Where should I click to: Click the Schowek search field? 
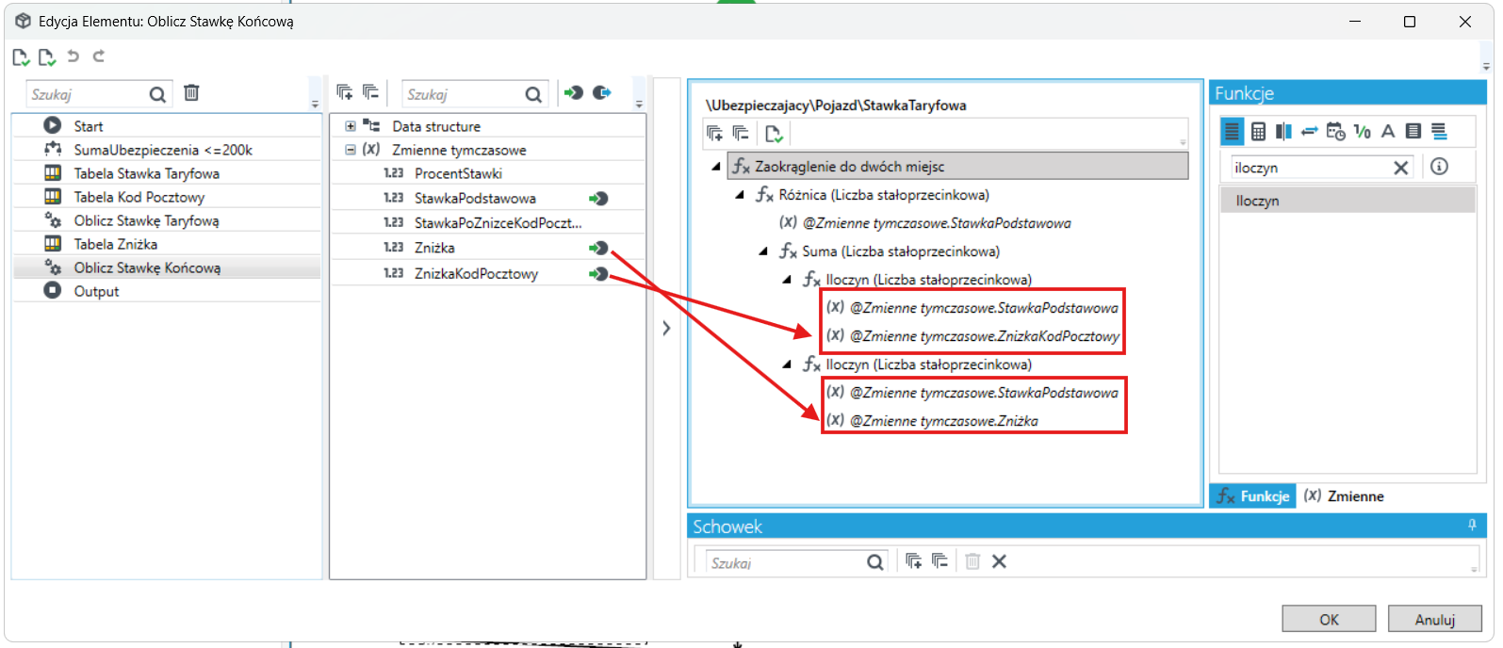[787, 562]
